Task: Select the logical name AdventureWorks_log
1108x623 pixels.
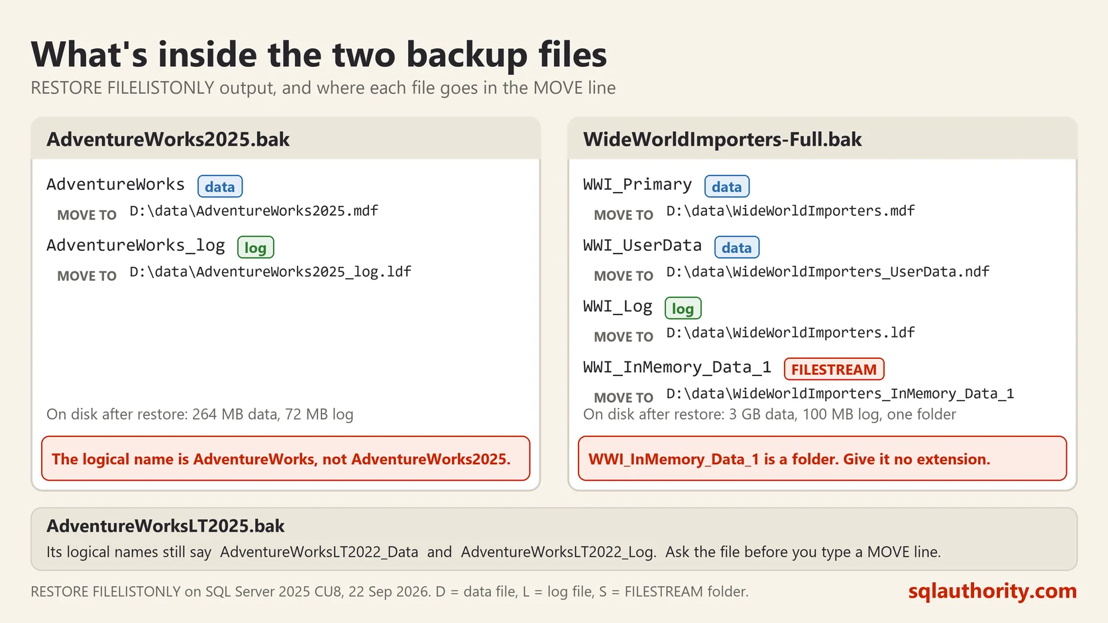Action: pyautogui.click(x=136, y=246)
